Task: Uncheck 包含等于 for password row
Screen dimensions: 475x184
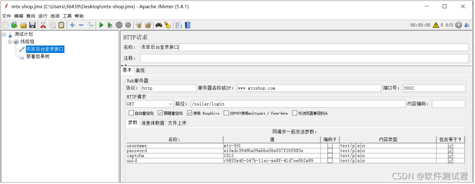Action: 451,150
